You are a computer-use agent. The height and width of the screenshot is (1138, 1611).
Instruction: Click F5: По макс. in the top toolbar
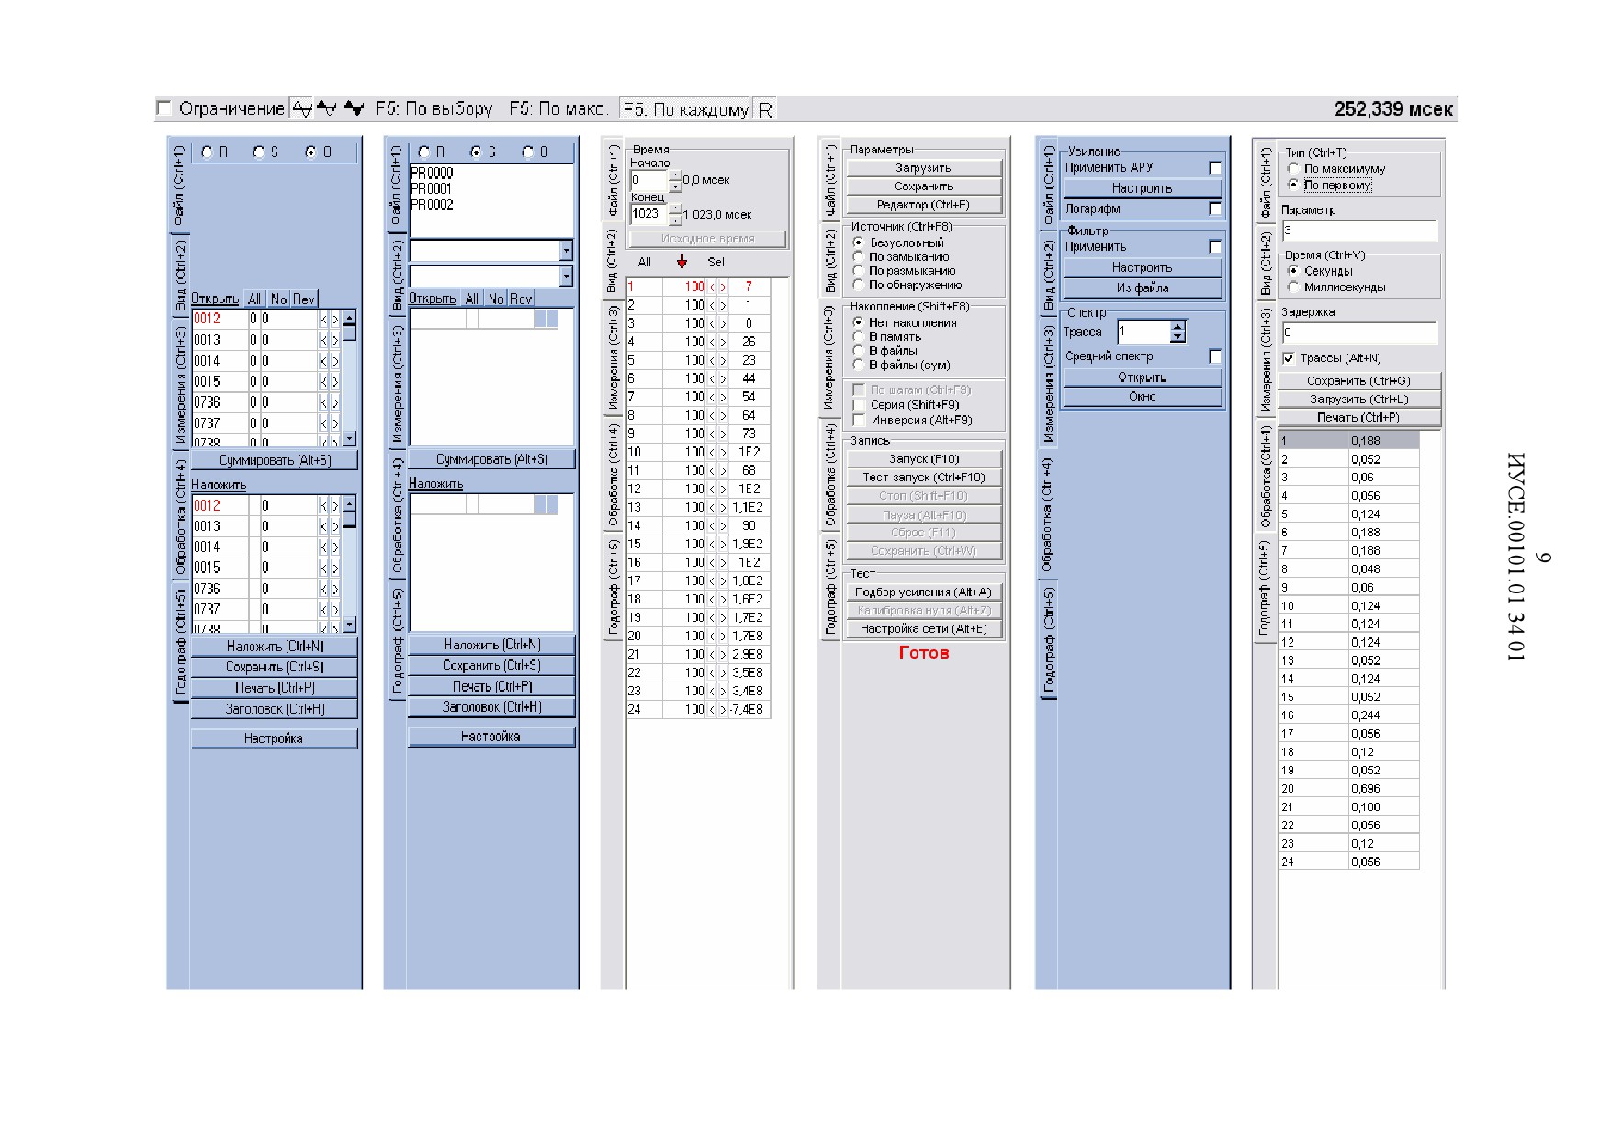(x=558, y=108)
